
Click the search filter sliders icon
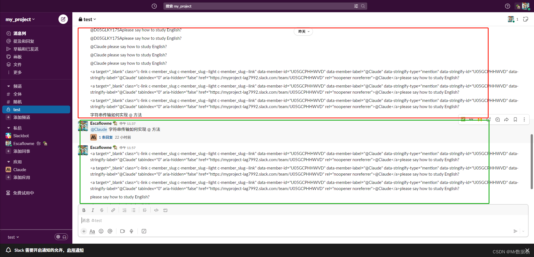click(356, 6)
